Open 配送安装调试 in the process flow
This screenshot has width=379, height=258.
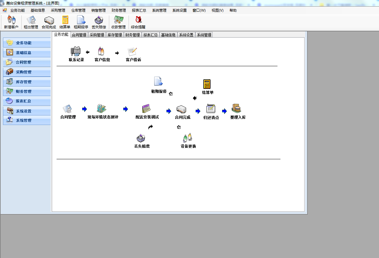pyautogui.click(x=147, y=111)
